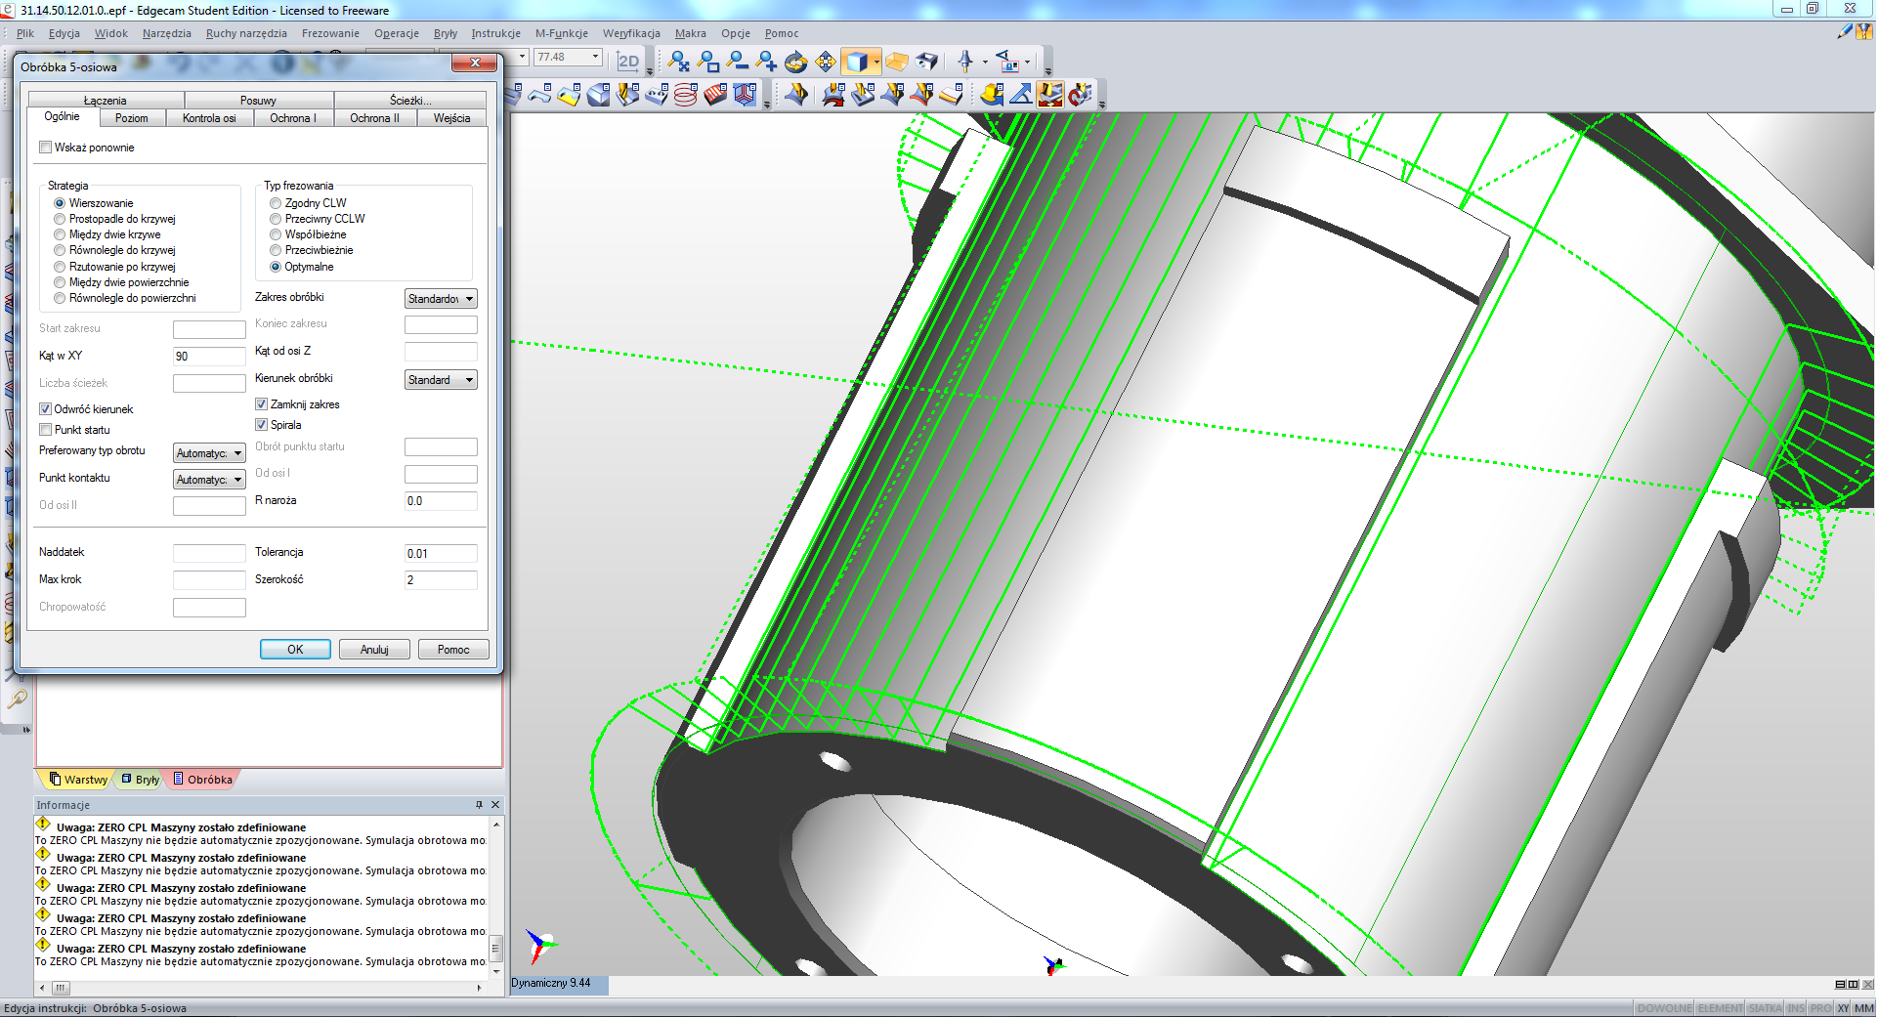Click the yellow-faced block face milling icon
1878x1017 pixels.
pyautogui.click(x=569, y=95)
